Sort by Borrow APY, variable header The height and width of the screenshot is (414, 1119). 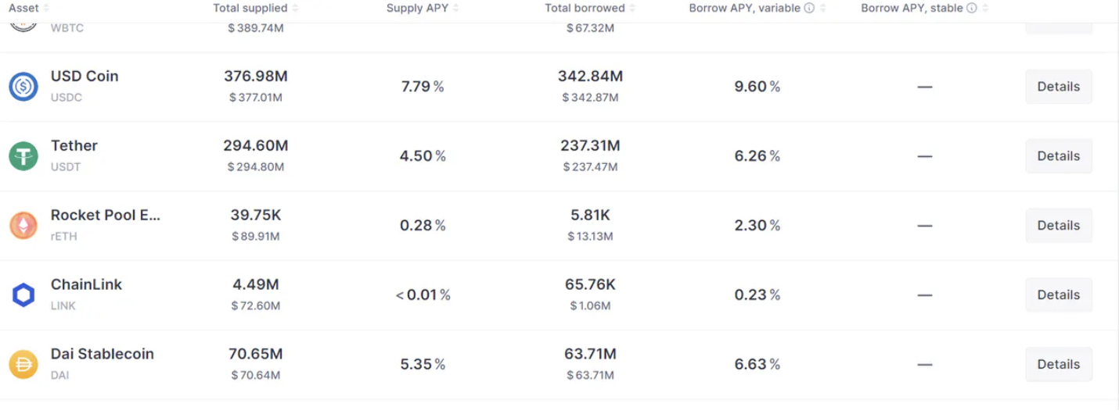tap(744, 8)
